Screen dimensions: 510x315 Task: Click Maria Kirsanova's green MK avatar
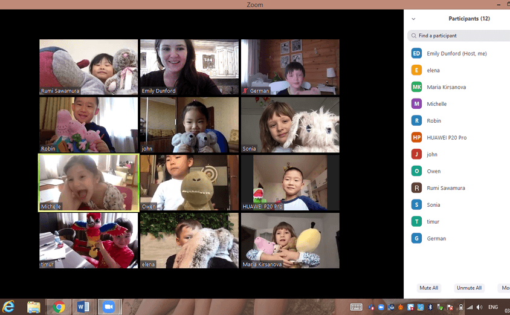point(416,87)
